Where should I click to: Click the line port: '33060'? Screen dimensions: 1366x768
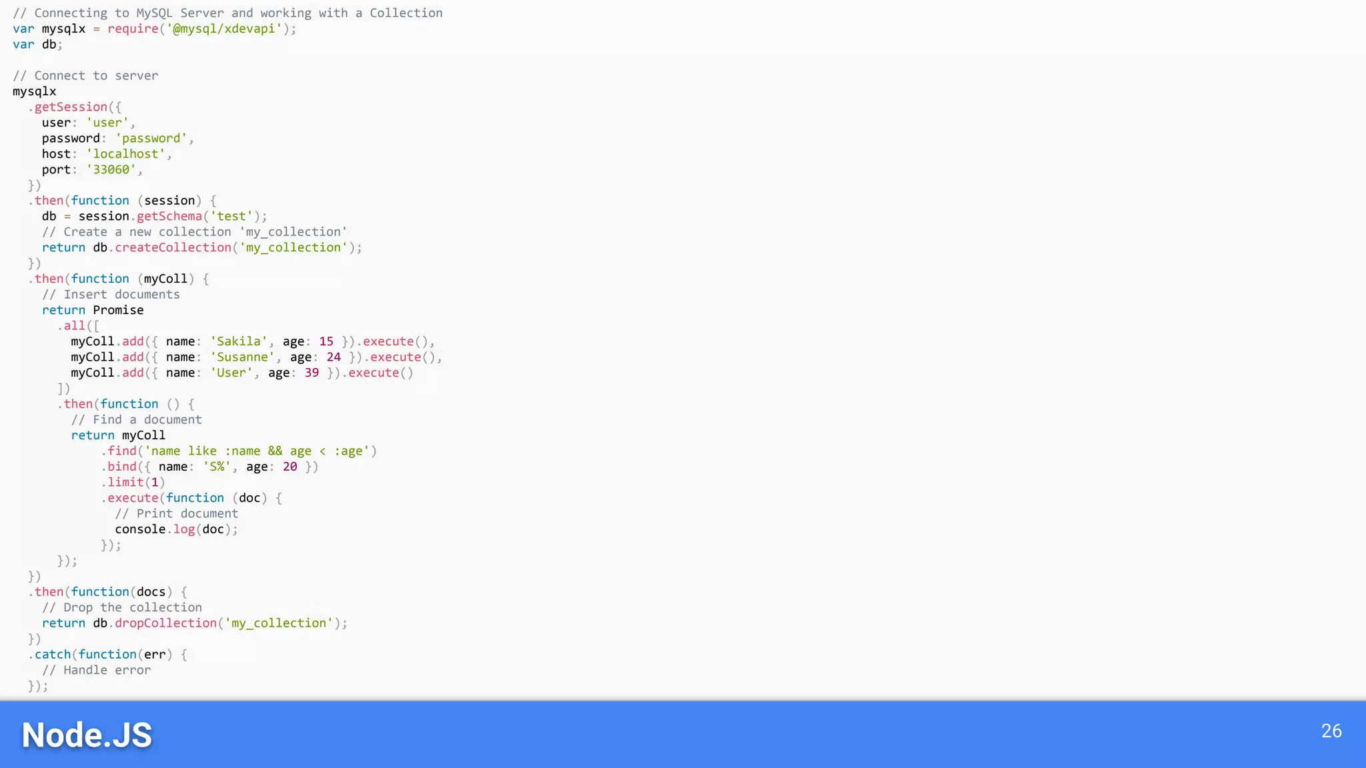(x=93, y=170)
